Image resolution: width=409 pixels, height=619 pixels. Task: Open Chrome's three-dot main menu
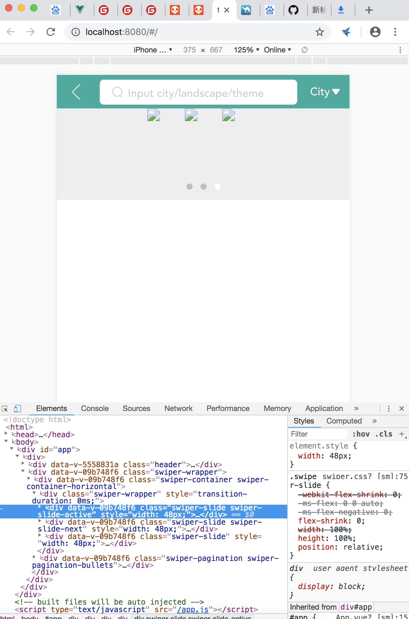point(395,32)
